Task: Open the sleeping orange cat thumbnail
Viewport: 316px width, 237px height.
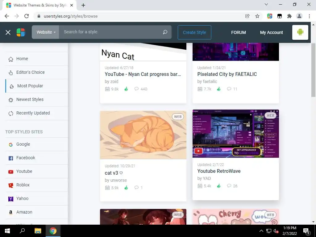Action: coord(143,135)
